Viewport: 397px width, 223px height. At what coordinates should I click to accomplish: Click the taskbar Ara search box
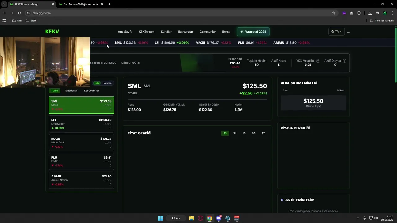176,218
